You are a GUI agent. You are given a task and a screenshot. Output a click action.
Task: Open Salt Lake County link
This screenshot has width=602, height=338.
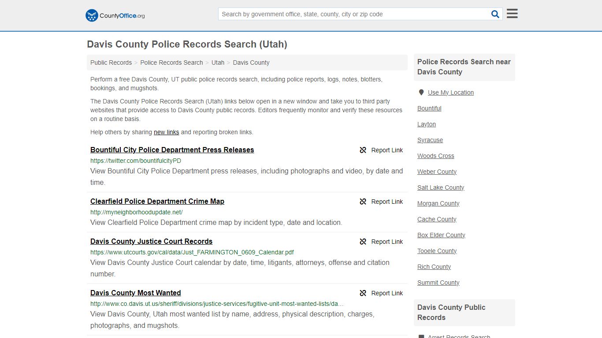(441, 187)
